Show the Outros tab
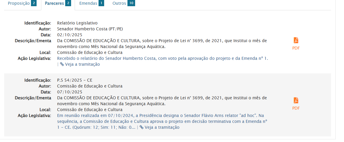Screen dimensions: 344x142 119,4
